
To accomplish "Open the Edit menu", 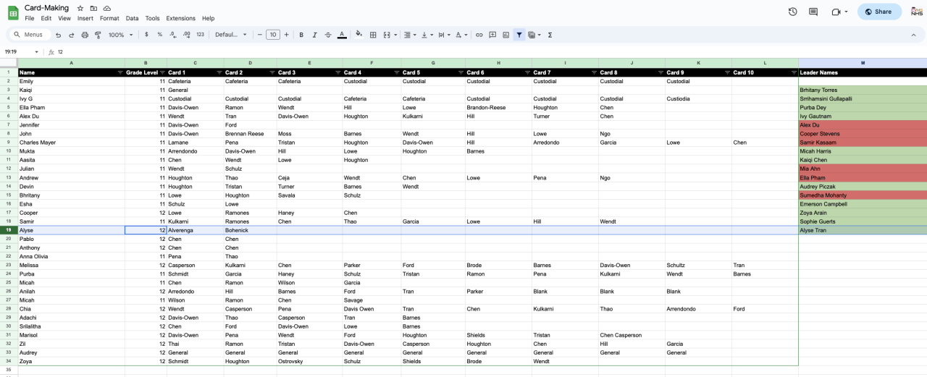I will [x=46, y=18].
